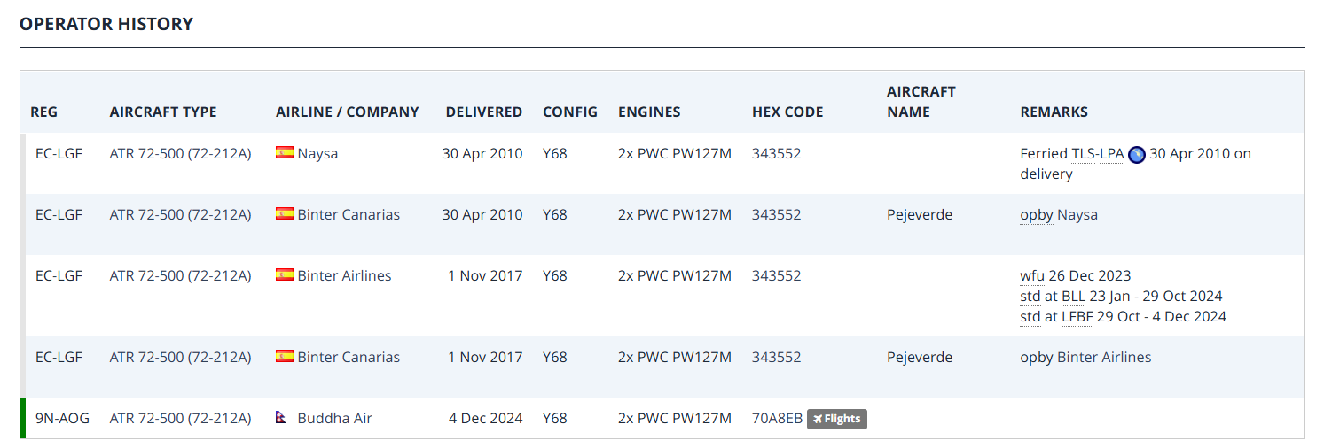Screen dimensions: 1324x448
Task: Select registration 9N-AOG
Action: (62, 418)
